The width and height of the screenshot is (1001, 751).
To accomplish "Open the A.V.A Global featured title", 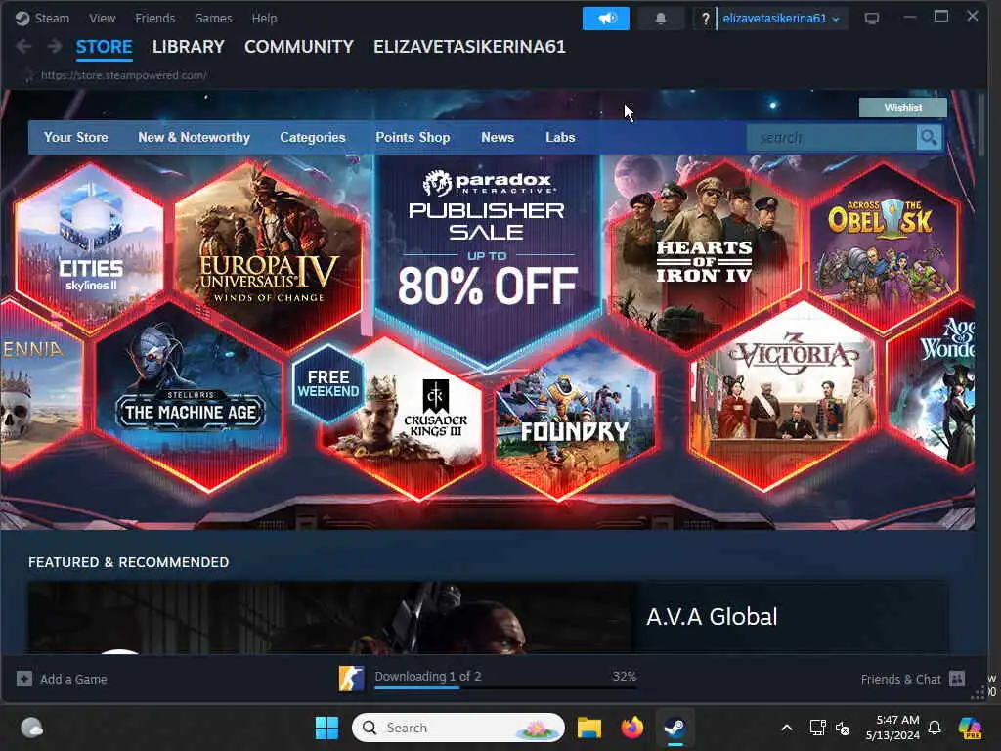I will pyautogui.click(x=712, y=616).
